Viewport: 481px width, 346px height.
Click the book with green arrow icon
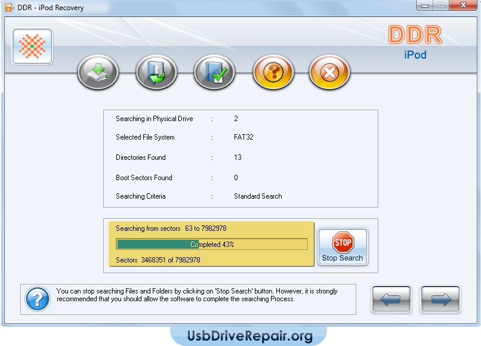pyautogui.click(x=156, y=72)
